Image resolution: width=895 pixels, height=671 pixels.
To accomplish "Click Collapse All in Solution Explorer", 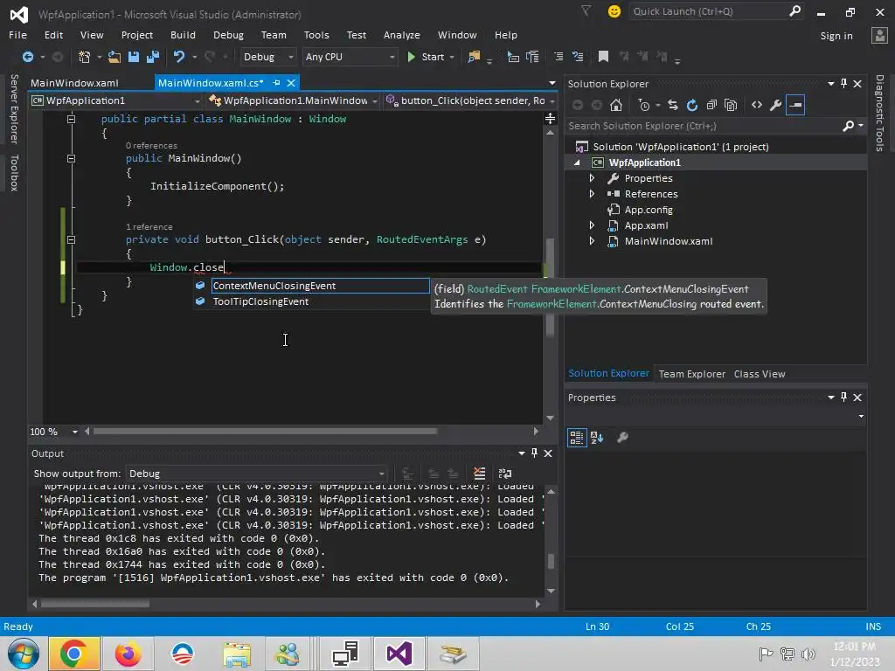I will [x=711, y=105].
